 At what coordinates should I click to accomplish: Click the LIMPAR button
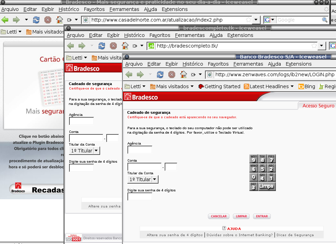click(241, 216)
